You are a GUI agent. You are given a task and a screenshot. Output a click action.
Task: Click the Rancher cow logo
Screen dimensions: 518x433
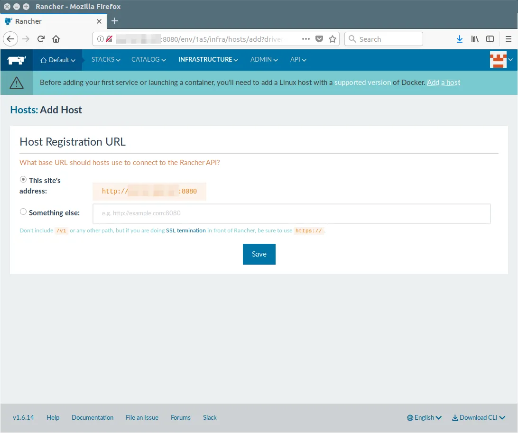[x=16, y=60]
